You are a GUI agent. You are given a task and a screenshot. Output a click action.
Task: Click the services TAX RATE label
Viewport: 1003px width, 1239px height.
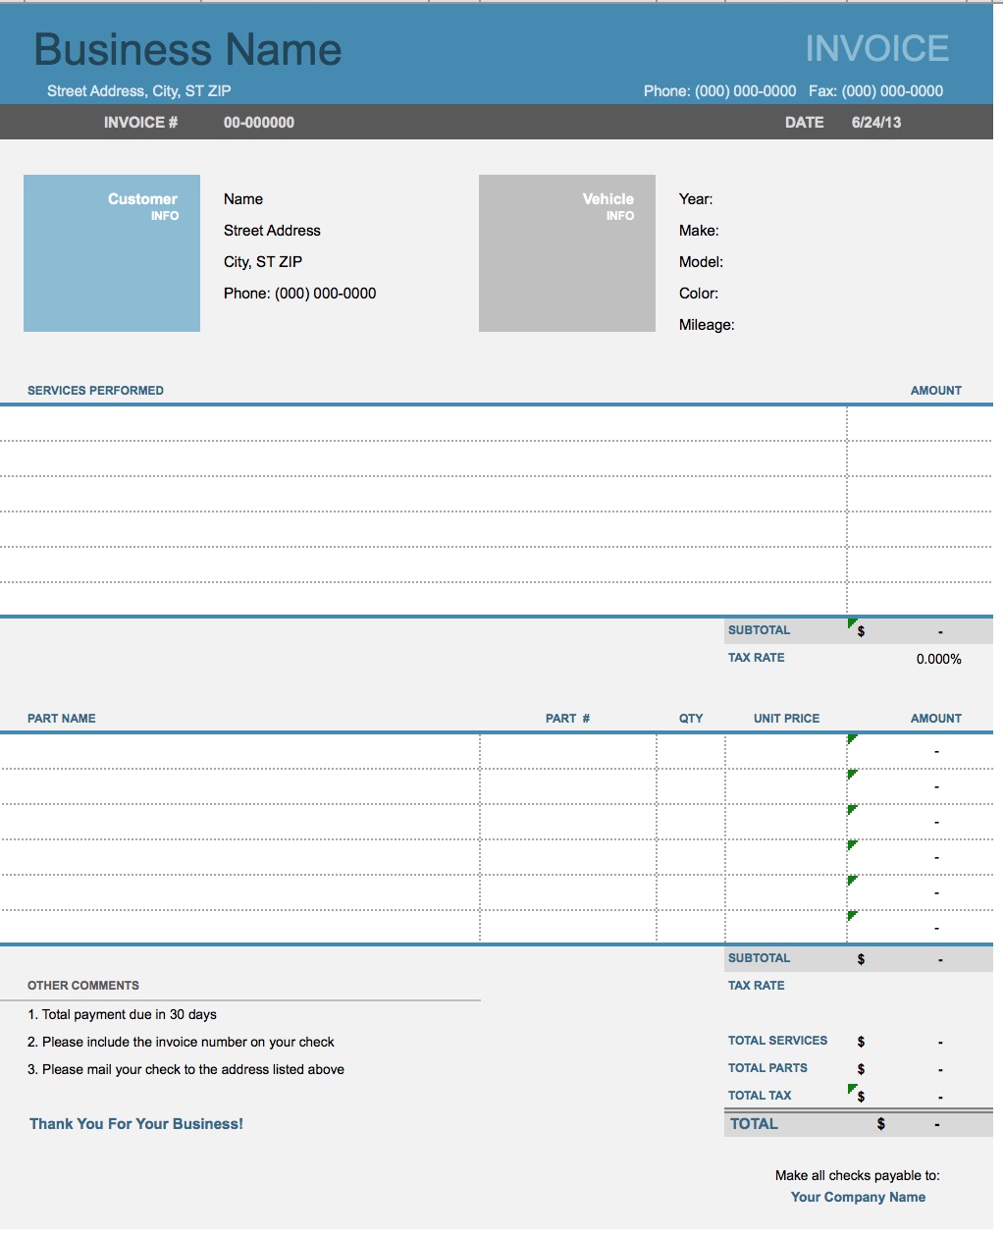pyautogui.click(x=757, y=658)
